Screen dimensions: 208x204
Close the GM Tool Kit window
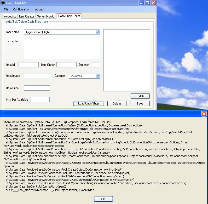coord(153,3)
